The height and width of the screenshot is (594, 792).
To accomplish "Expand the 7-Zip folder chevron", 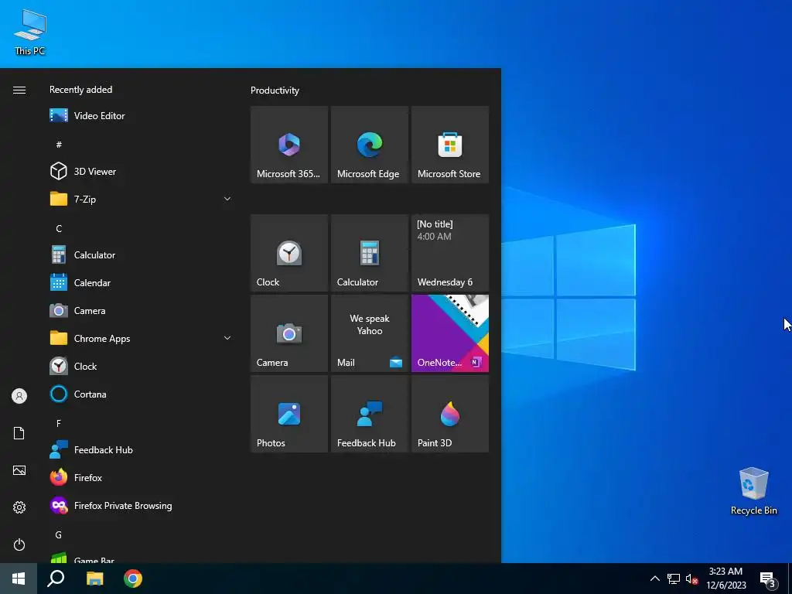I will tap(227, 199).
